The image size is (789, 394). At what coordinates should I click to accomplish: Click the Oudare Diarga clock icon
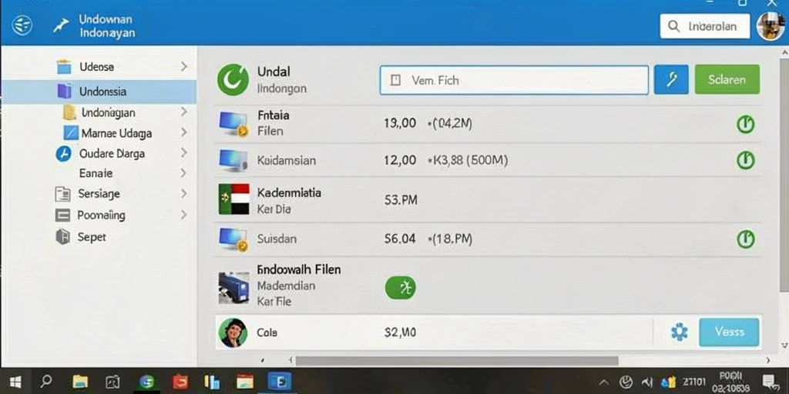click(63, 154)
